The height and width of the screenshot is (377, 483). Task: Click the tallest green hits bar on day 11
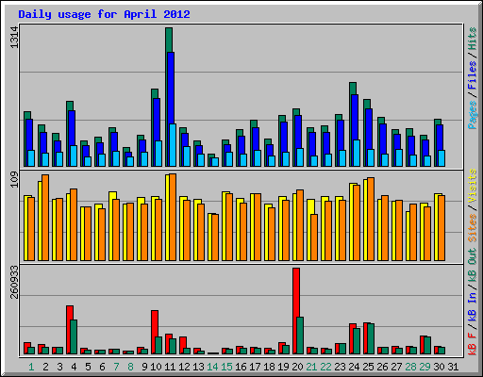[x=169, y=40]
